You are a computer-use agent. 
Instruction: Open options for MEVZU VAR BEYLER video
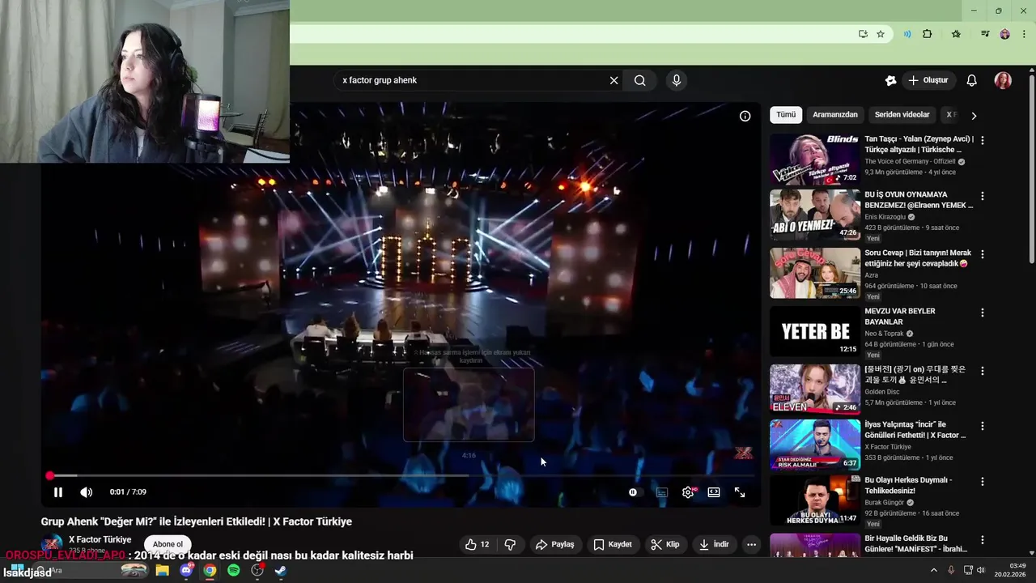tap(983, 313)
